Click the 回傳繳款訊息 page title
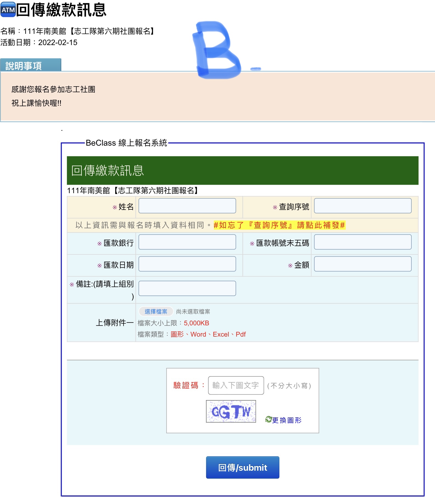435x502 pixels. coord(61,10)
